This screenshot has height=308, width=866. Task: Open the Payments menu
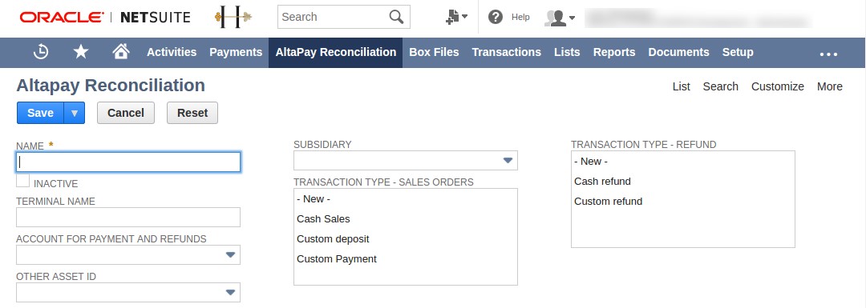pyautogui.click(x=236, y=52)
